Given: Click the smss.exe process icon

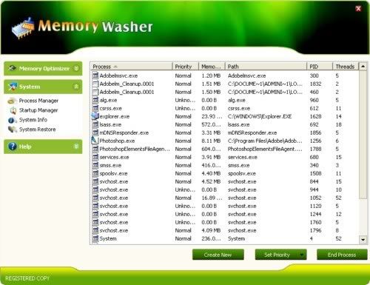Looking at the screenshot, I should coord(95,165).
